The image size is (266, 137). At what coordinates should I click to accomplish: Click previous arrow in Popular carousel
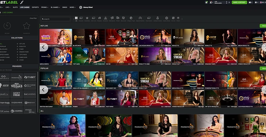click(43, 90)
